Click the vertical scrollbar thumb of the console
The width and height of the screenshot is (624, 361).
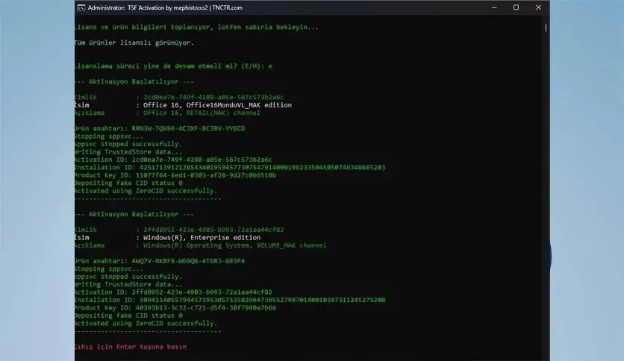(x=546, y=26)
